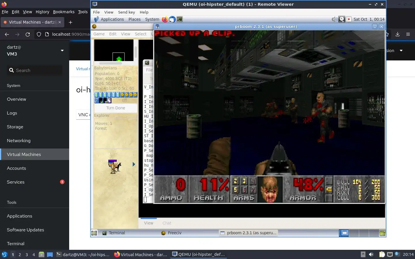Open Remote Viewer File menu
This screenshot has width=415, height=259.
tap(96, 12)
